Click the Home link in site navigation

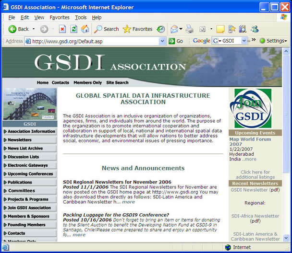click(43, 83)
